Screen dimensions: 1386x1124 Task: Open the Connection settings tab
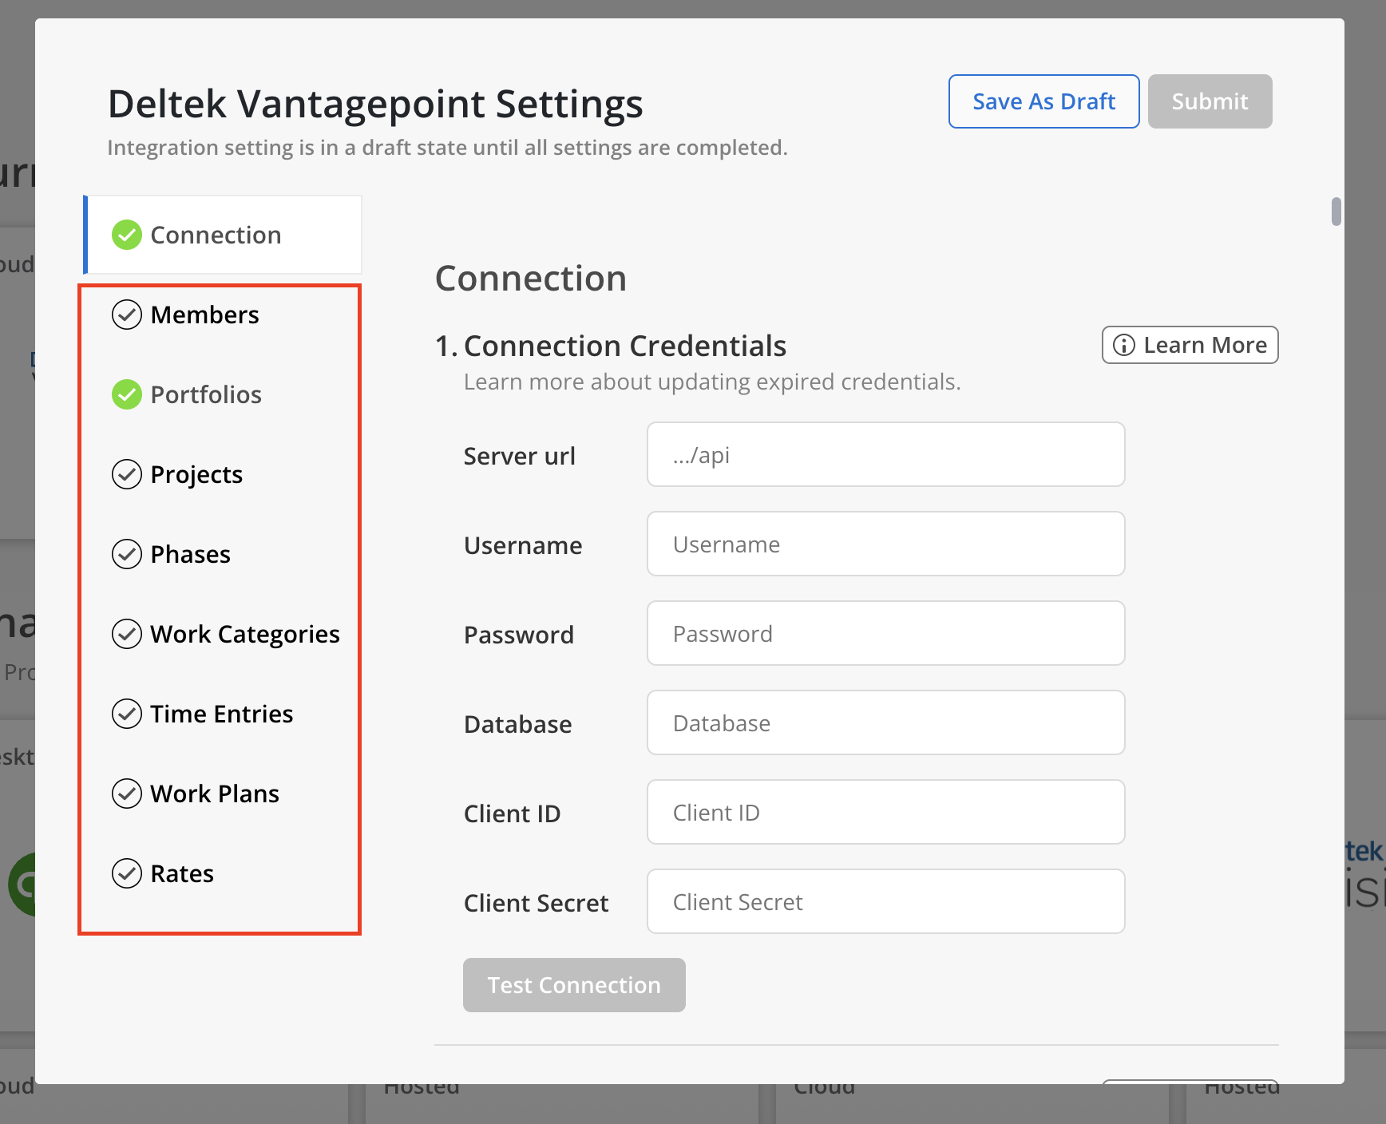coord(223,235)
